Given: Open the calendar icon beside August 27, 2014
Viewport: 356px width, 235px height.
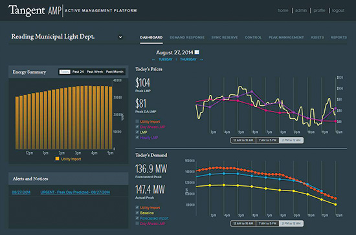Looking at the screenshot, I should coord(197,52).
